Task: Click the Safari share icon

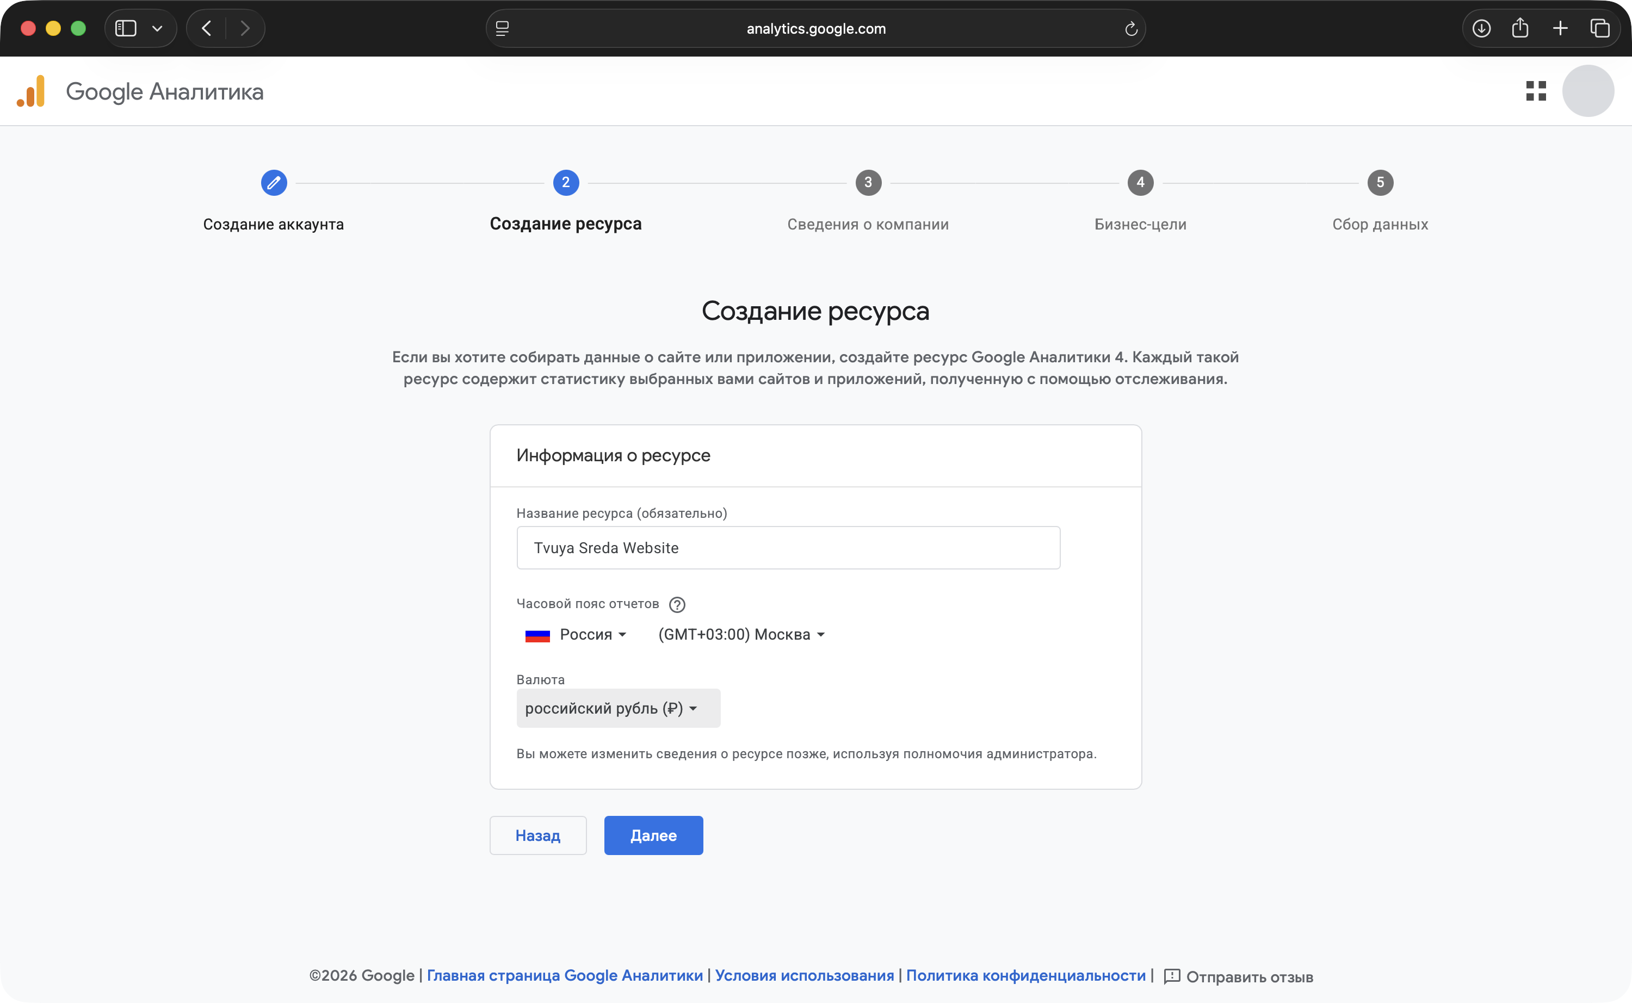Action: tap(1520, 28)
